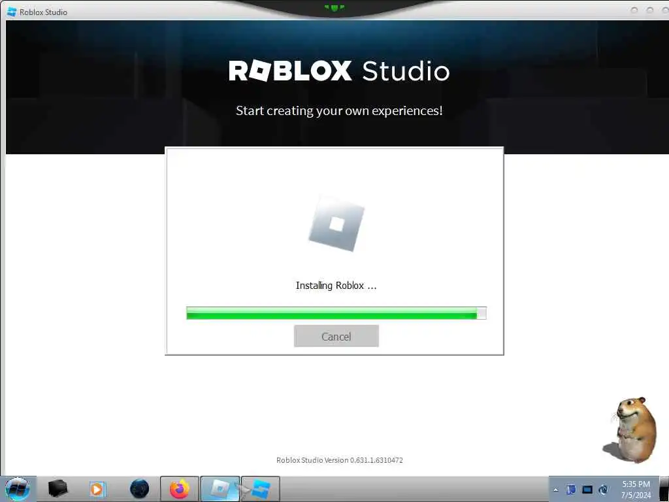Click the green installation progress bar
669x502 pixels.
[x=336, y=313]
